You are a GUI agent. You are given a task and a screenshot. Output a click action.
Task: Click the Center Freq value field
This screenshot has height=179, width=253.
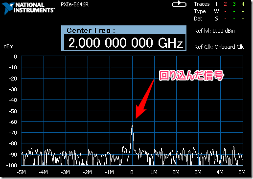[x=125, y=42]
